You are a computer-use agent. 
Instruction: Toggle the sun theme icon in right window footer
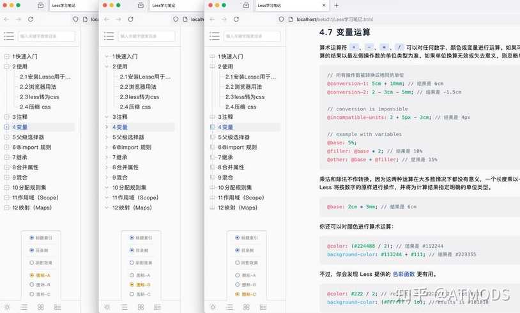click(x=213, y=307)
